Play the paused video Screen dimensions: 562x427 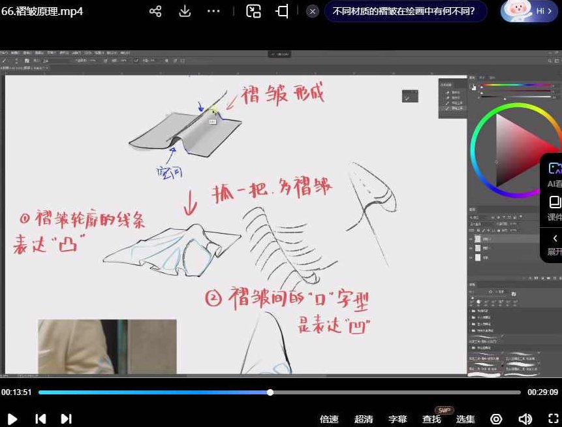12,419
